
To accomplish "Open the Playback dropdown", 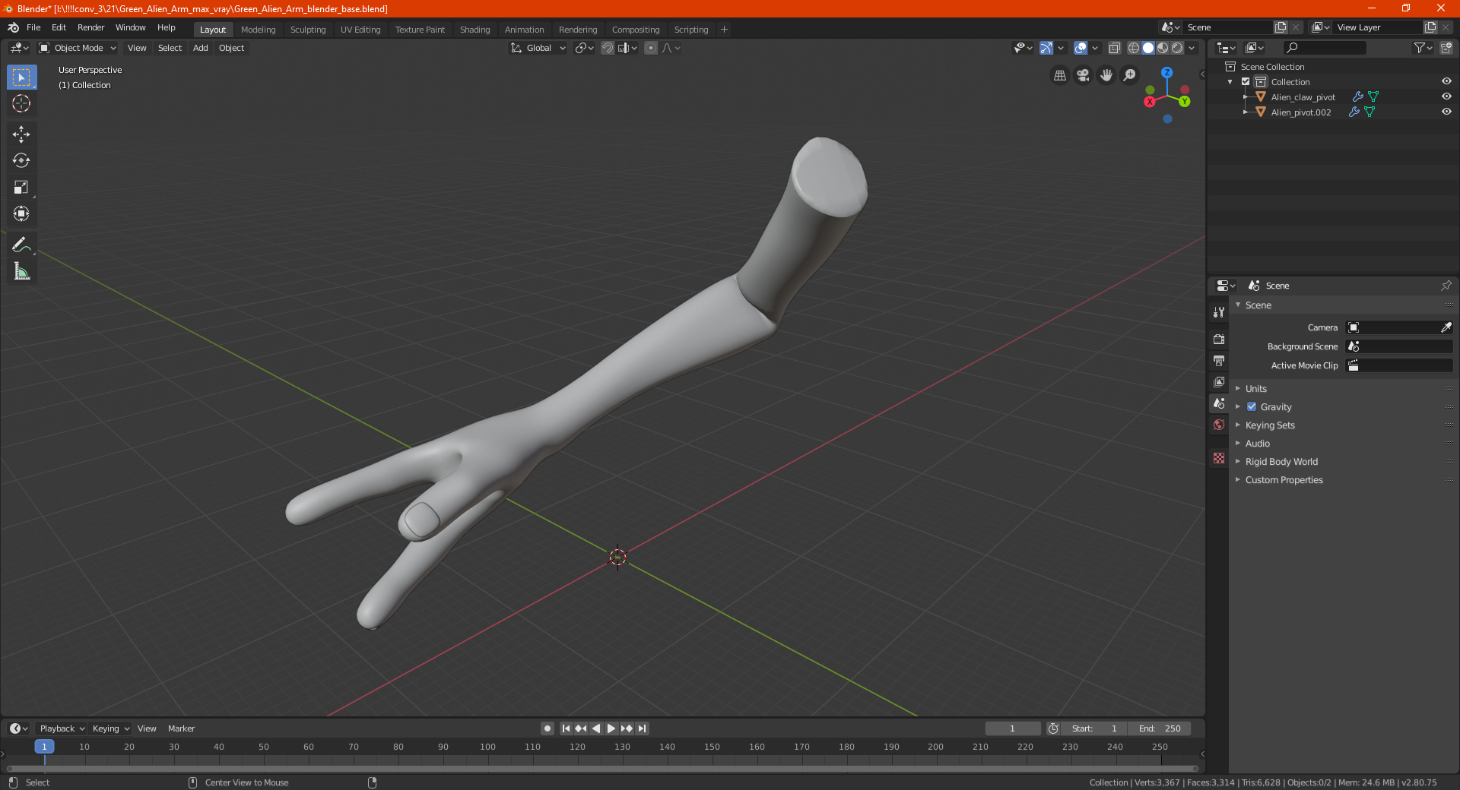I will click(62, 728).
